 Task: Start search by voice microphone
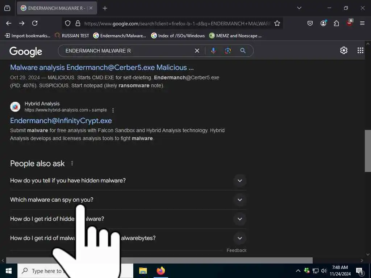(213, 51)
